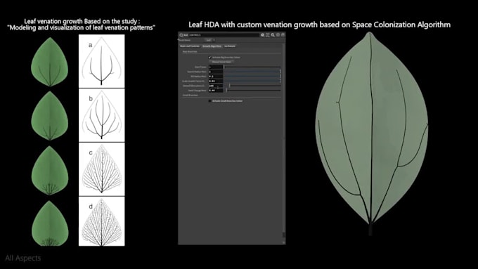Click the Search Radius value field showing 2
Image resolution: width=478 pixels, height=269 pixels.
(216, 72)
